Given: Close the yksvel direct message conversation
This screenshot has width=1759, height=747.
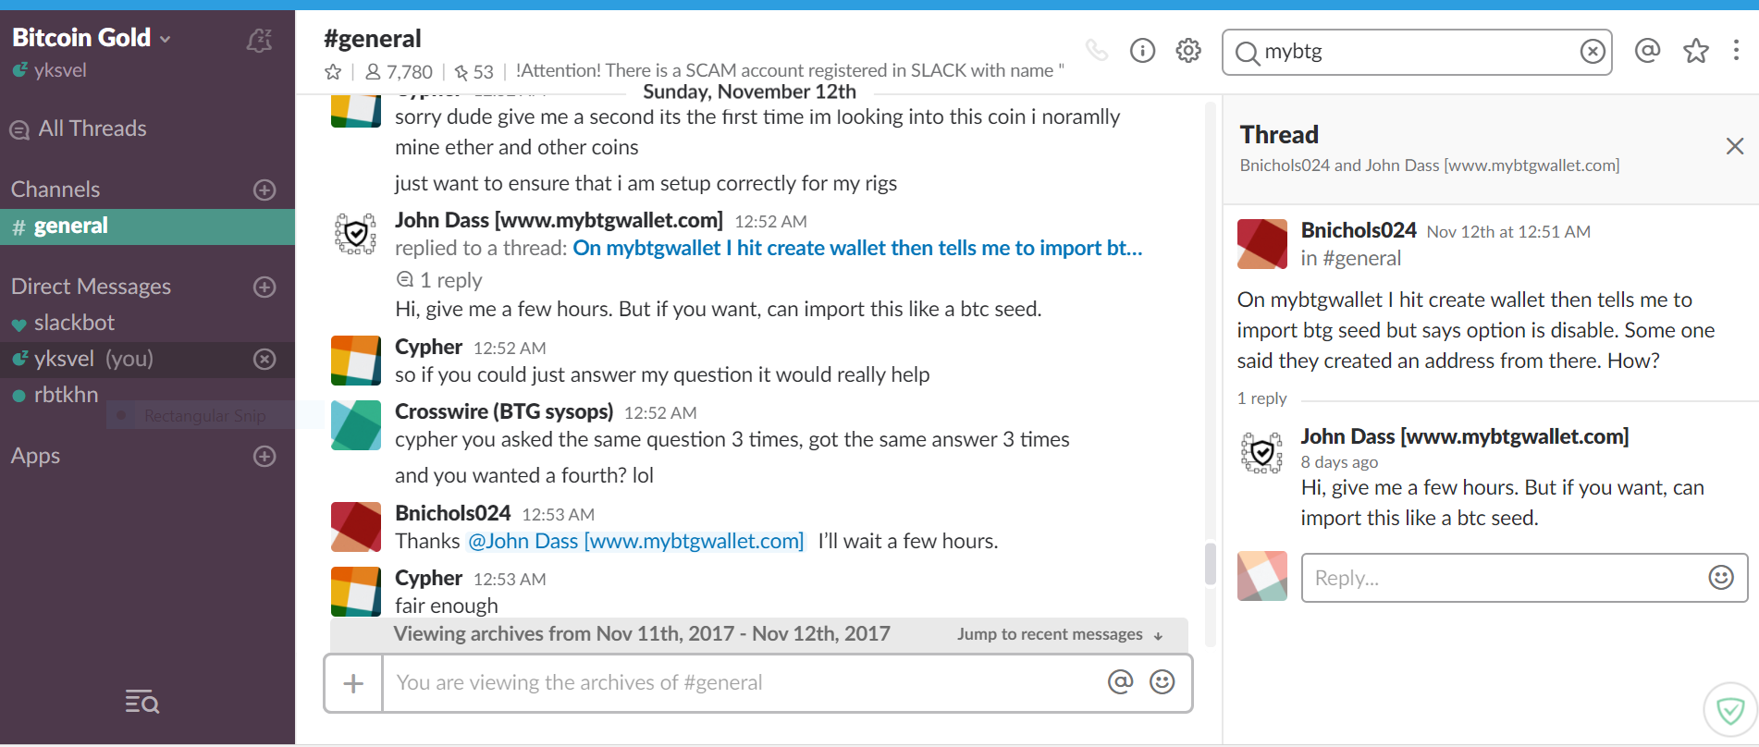Looking at the screenshot, I should coord(264,359).
